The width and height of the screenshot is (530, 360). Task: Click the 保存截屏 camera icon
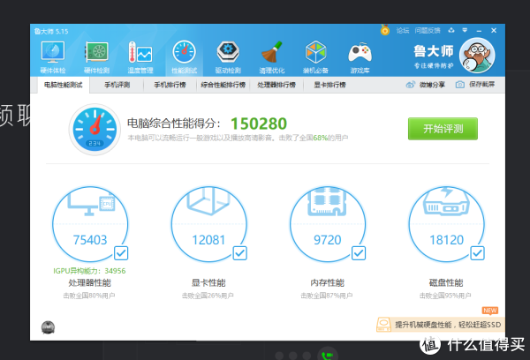point(459,85)
